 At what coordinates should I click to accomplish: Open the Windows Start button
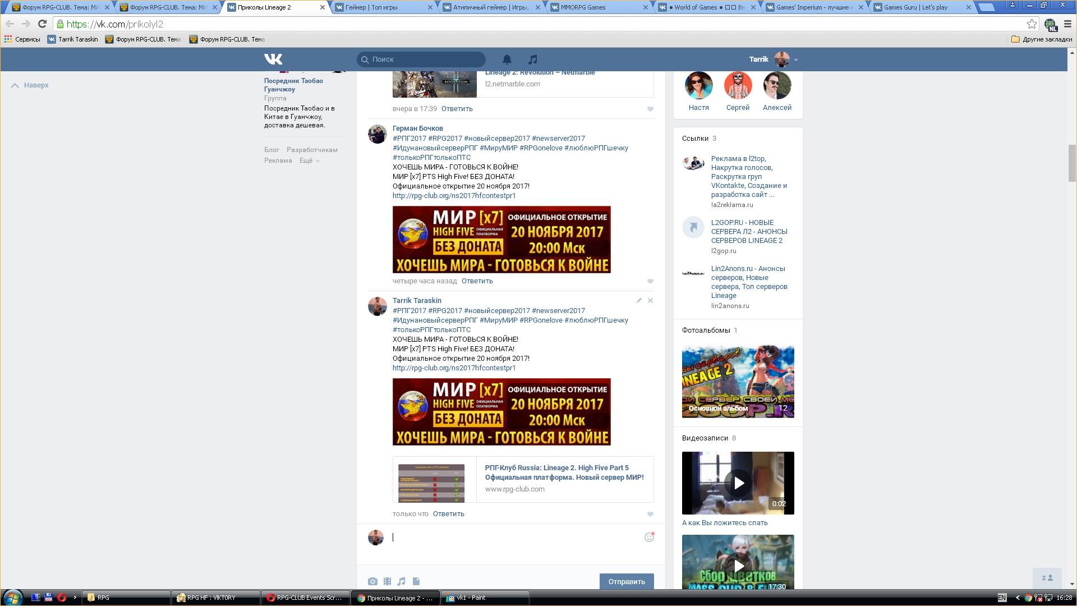pyautogui.click(x=12, y=597)
